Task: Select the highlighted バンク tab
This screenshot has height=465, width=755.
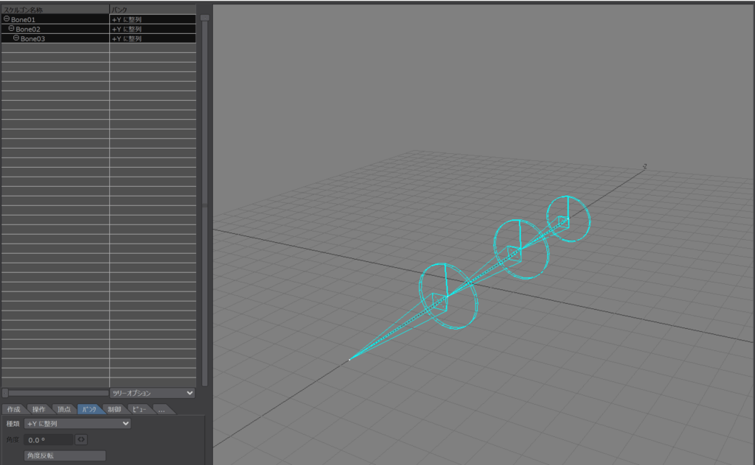Action: [x=89, y=409]
